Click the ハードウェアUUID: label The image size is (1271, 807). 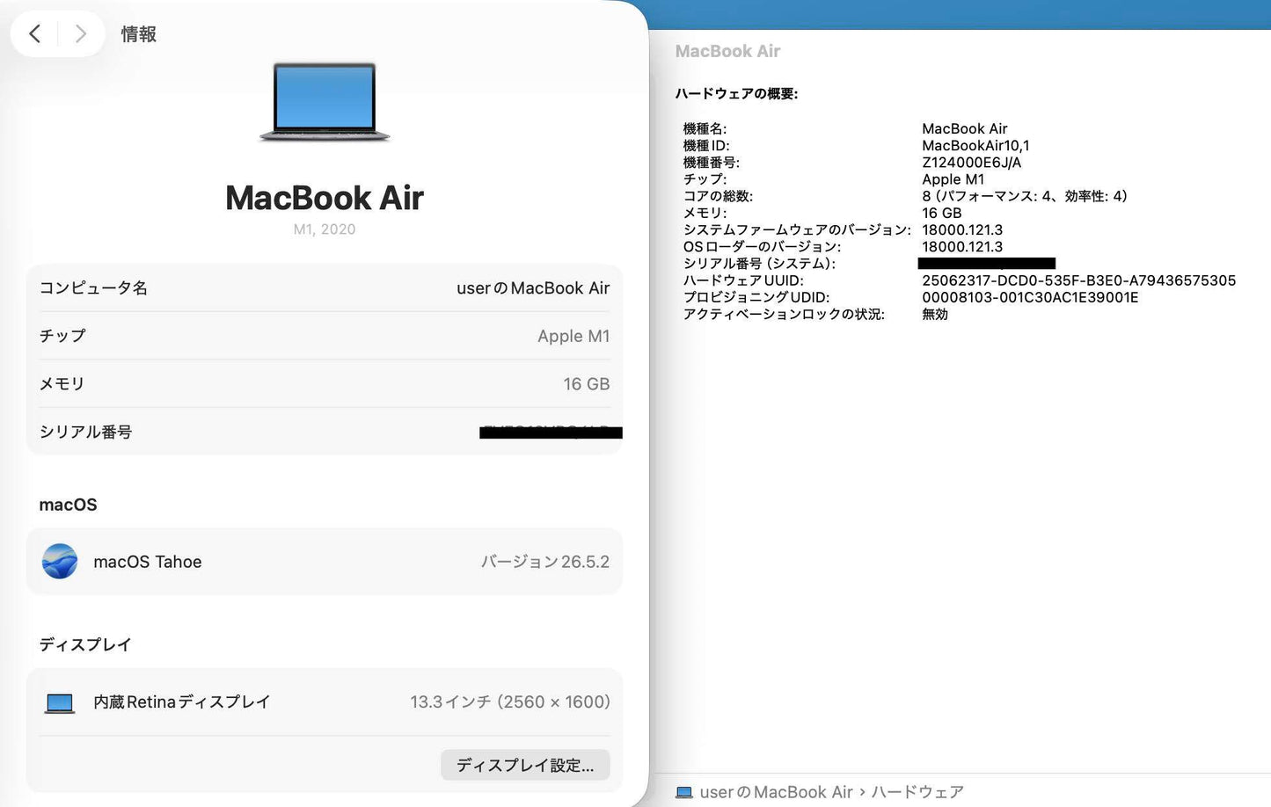click(x=744, y=280)
